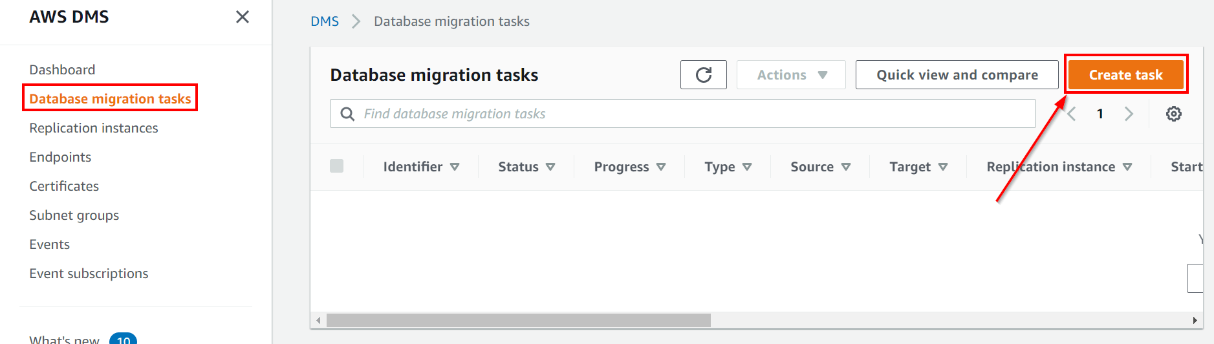Open Replication instances page
Image resolution: width=1214 pixels, height=344 pixels.
tap(94, 128)
